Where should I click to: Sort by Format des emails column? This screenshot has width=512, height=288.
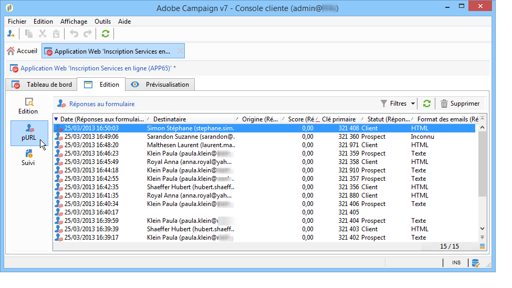coord(445,119)
